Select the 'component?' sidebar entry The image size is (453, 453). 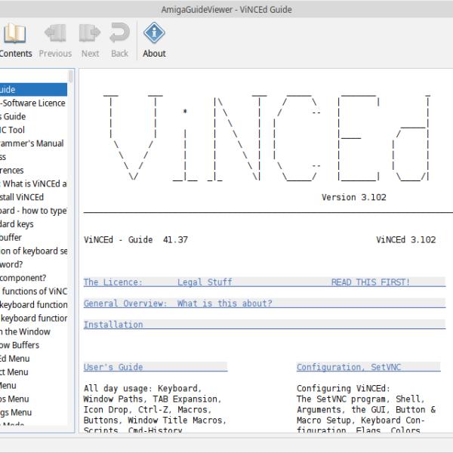pyautogui.click(x=33, y=278)
